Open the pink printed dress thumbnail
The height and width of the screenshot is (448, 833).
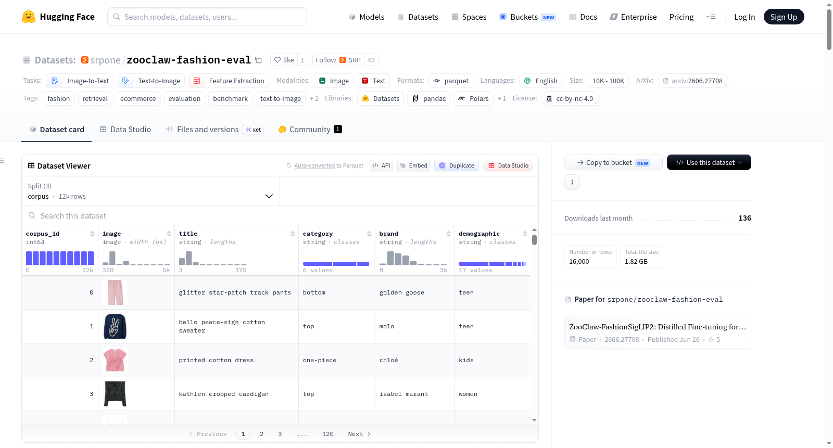pyautogui.click(x=115, y=360)
